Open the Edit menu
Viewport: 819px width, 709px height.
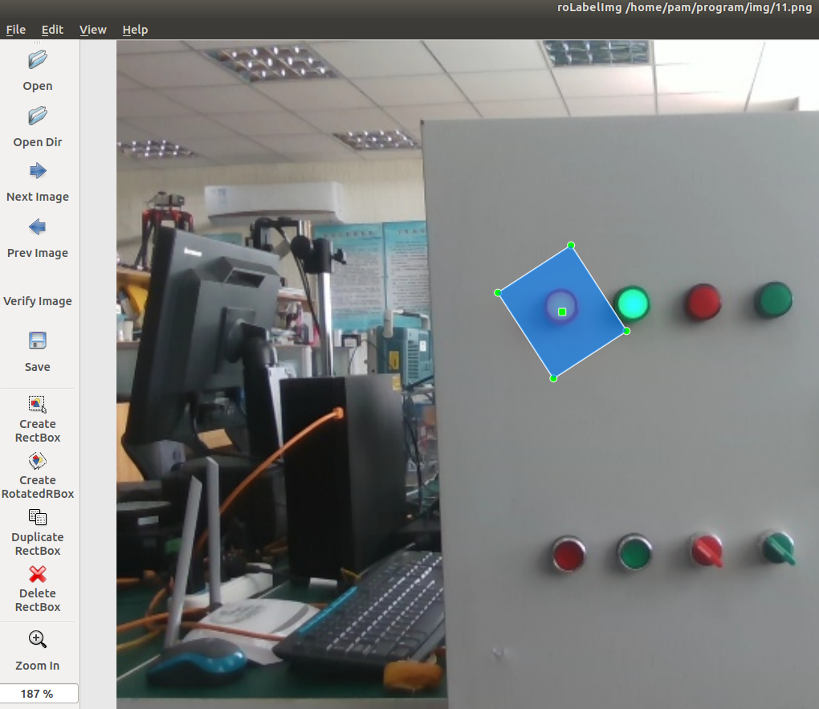(52, 30)
